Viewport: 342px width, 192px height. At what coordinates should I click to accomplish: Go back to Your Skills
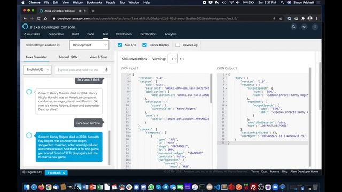click(32, 34)
